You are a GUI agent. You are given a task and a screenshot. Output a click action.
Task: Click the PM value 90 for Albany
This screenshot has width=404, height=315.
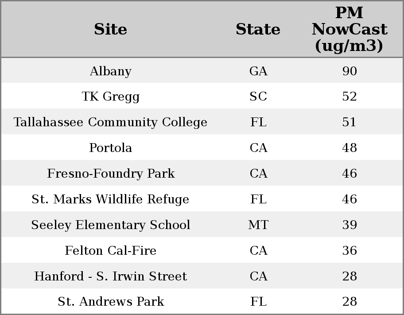click(x=350, y=71)
